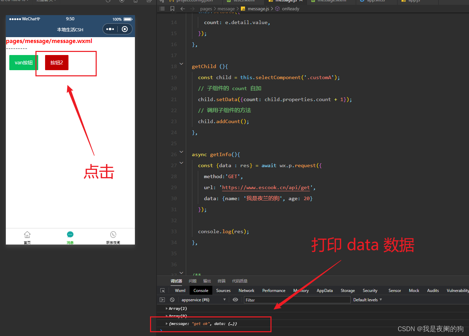Click the bookmark icon in editor bar
Viewport: 469px width, 336px height.
(172, 9)
